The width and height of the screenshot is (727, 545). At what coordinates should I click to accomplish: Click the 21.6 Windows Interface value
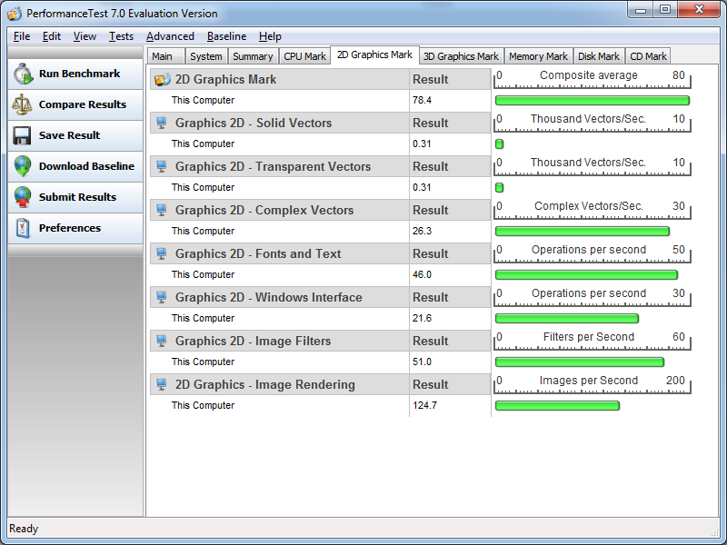422,318
